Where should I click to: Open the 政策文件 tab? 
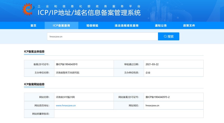[189, 25]
